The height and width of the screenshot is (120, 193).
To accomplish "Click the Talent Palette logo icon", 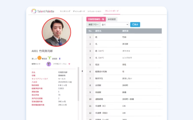I will 34,11.
